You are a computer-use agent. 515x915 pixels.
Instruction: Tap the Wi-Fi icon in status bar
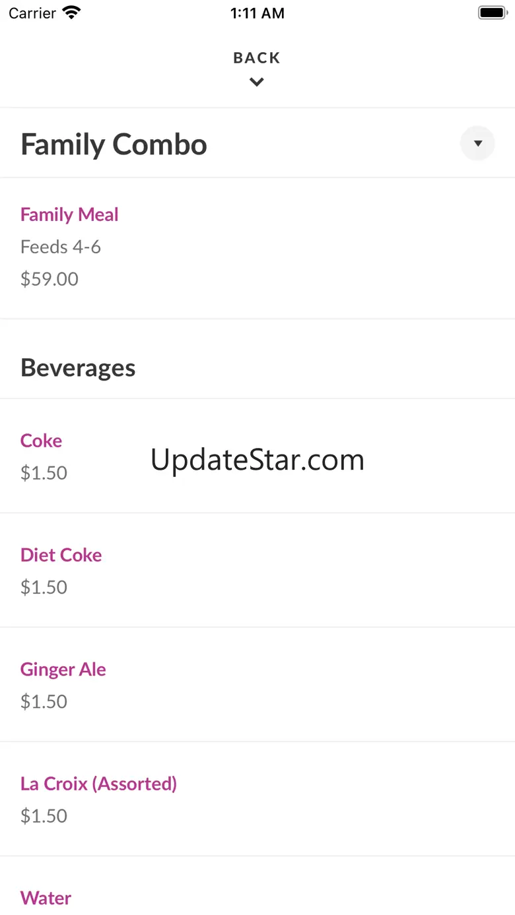point(71,13)
